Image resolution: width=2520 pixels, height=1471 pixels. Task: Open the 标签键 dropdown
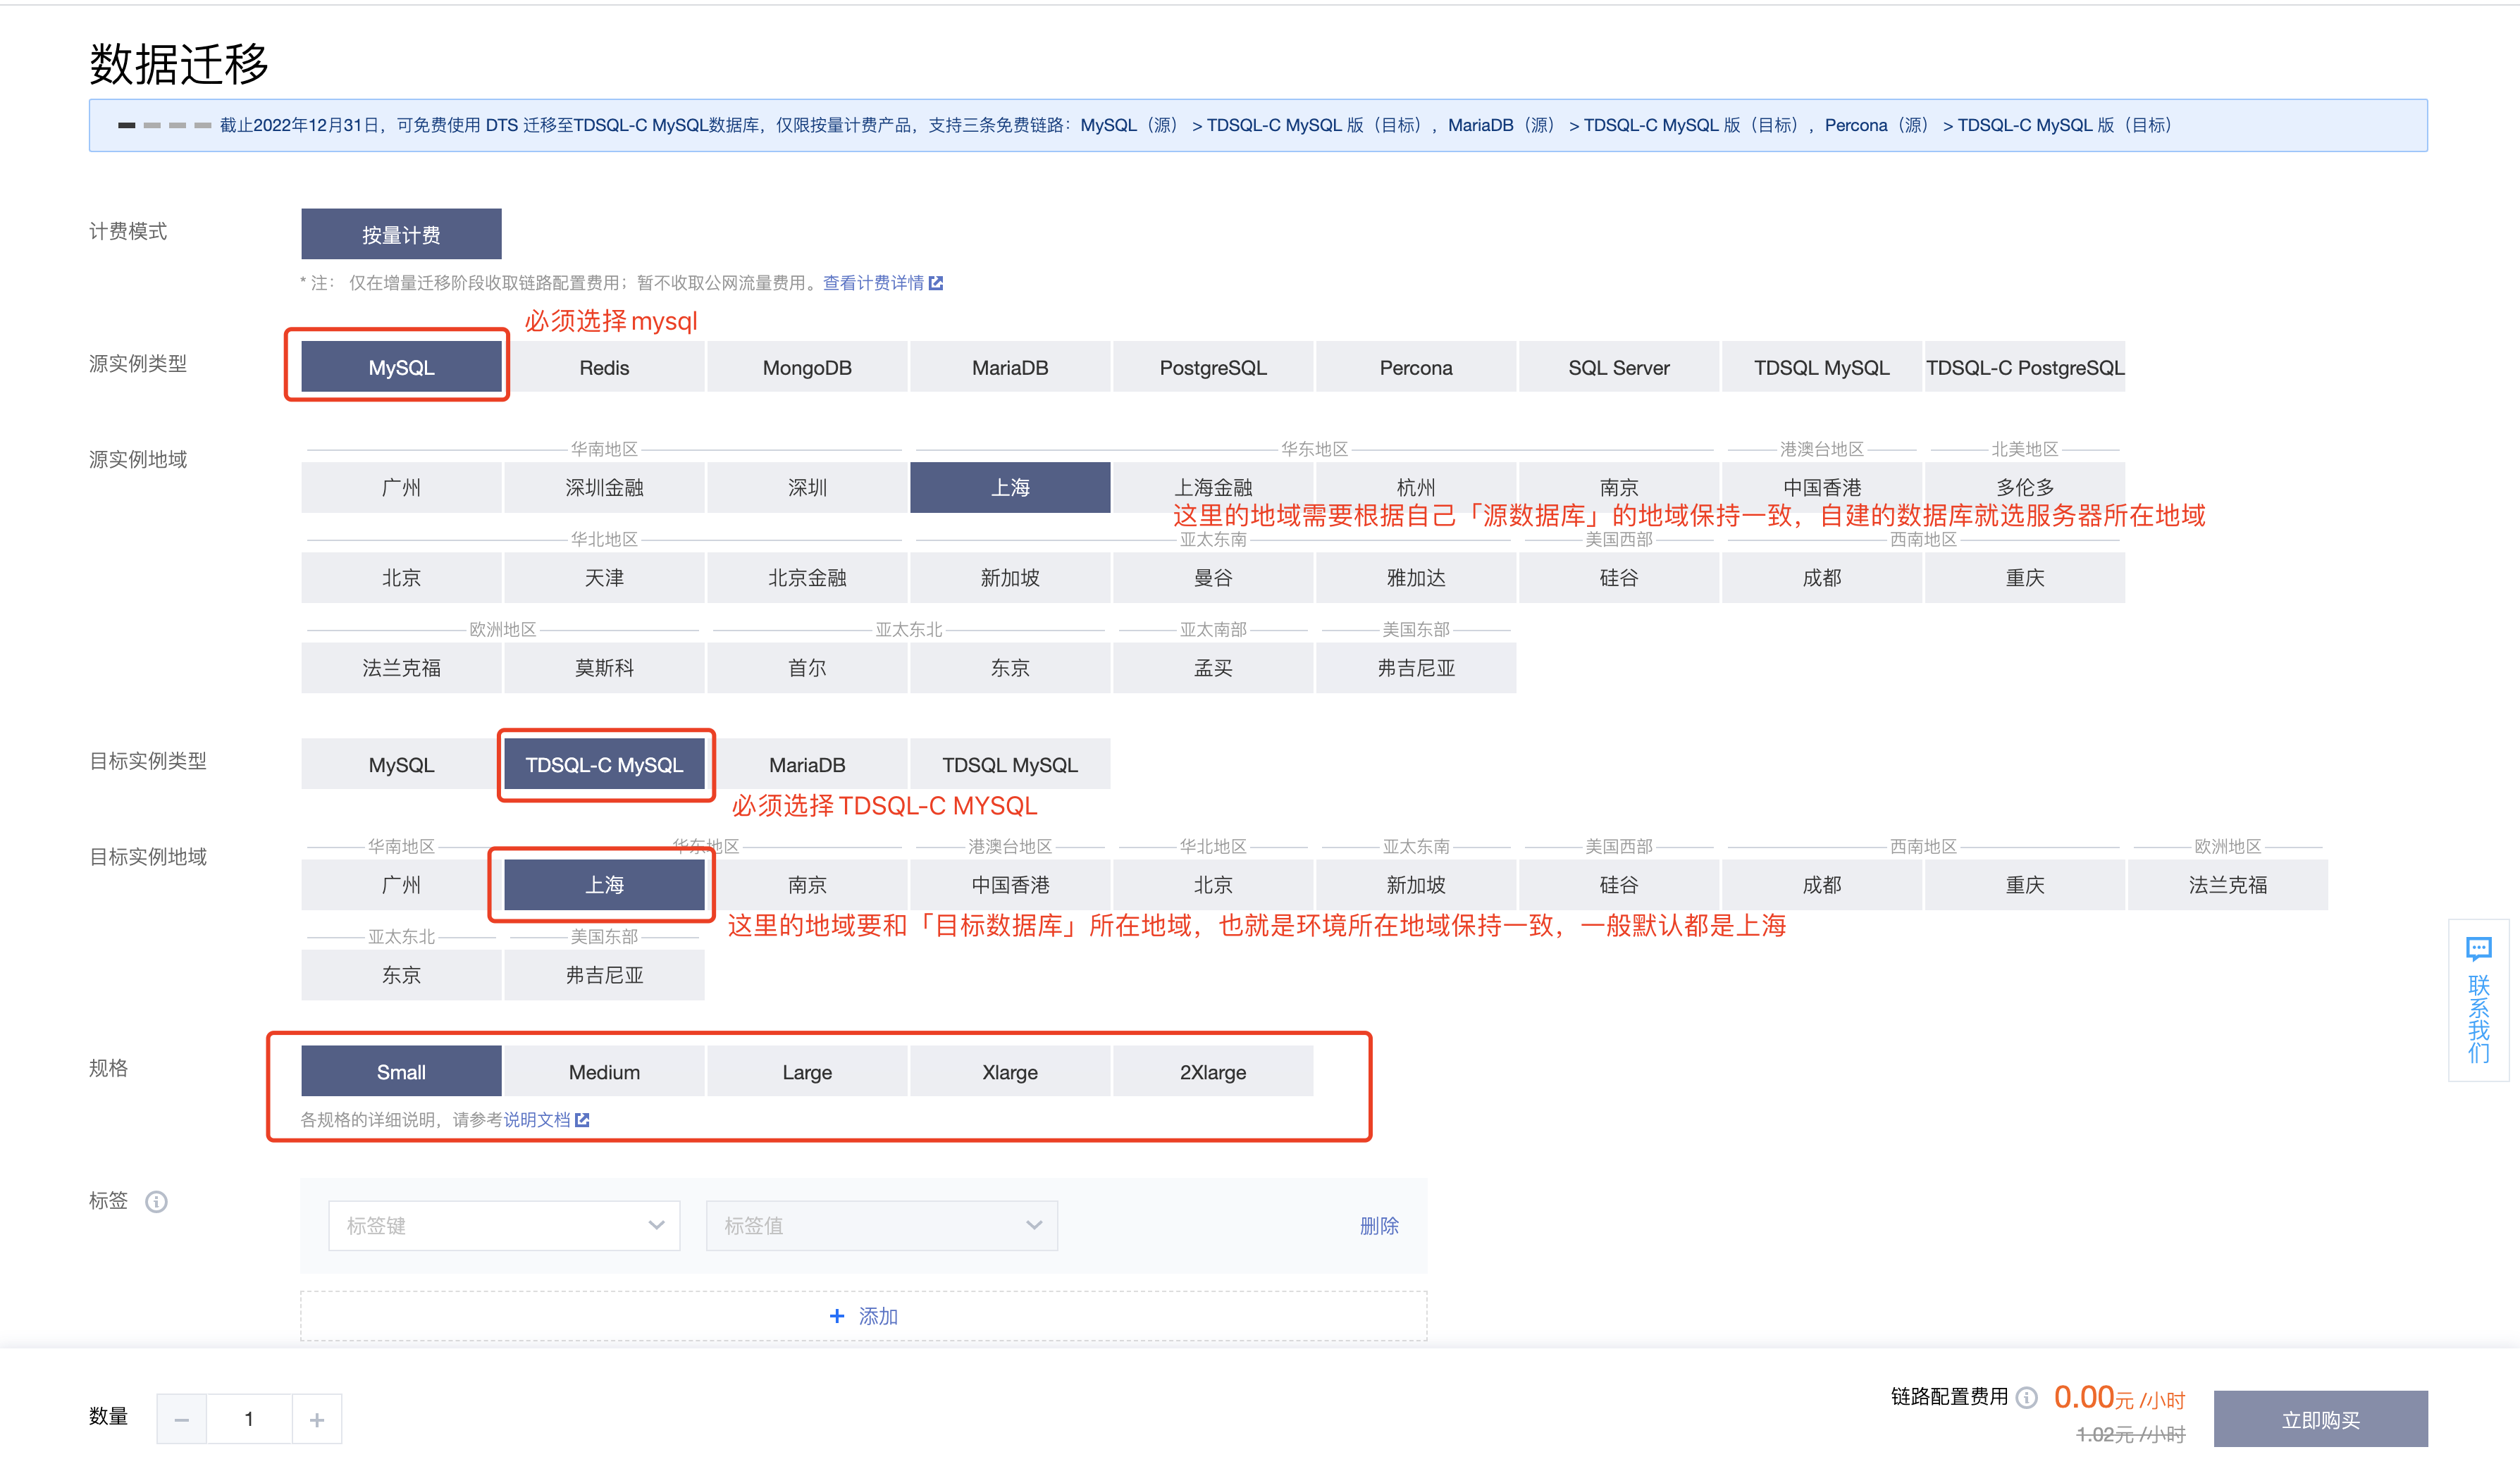click(x=504, y=1226)
